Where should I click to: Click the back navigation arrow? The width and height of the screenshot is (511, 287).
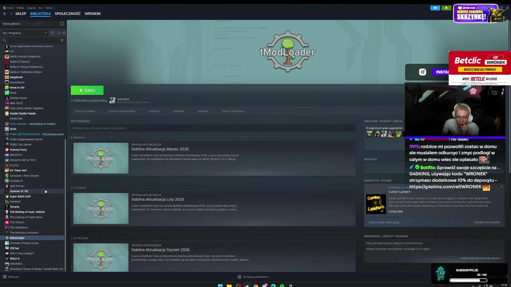point(5,14)
